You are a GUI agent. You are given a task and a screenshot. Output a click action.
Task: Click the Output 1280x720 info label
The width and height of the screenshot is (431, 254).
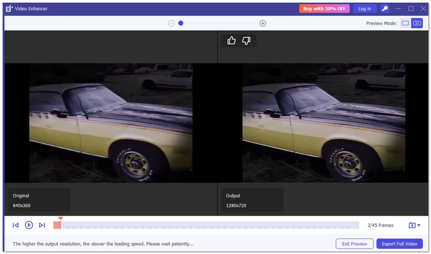tap(252, 200)
